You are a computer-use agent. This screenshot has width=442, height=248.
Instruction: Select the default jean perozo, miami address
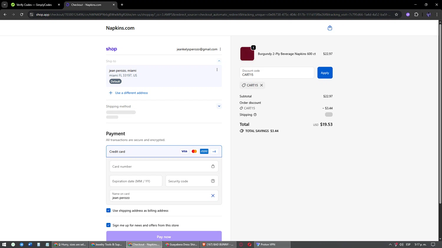pyautogui.click(x=164, y=76)
